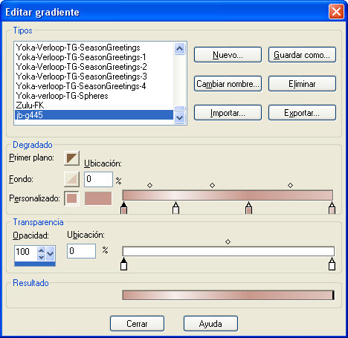Screen dimensions: 348x338
Task: Open the Opacidad slider dropdown
Action: click(x=51, y=253)
